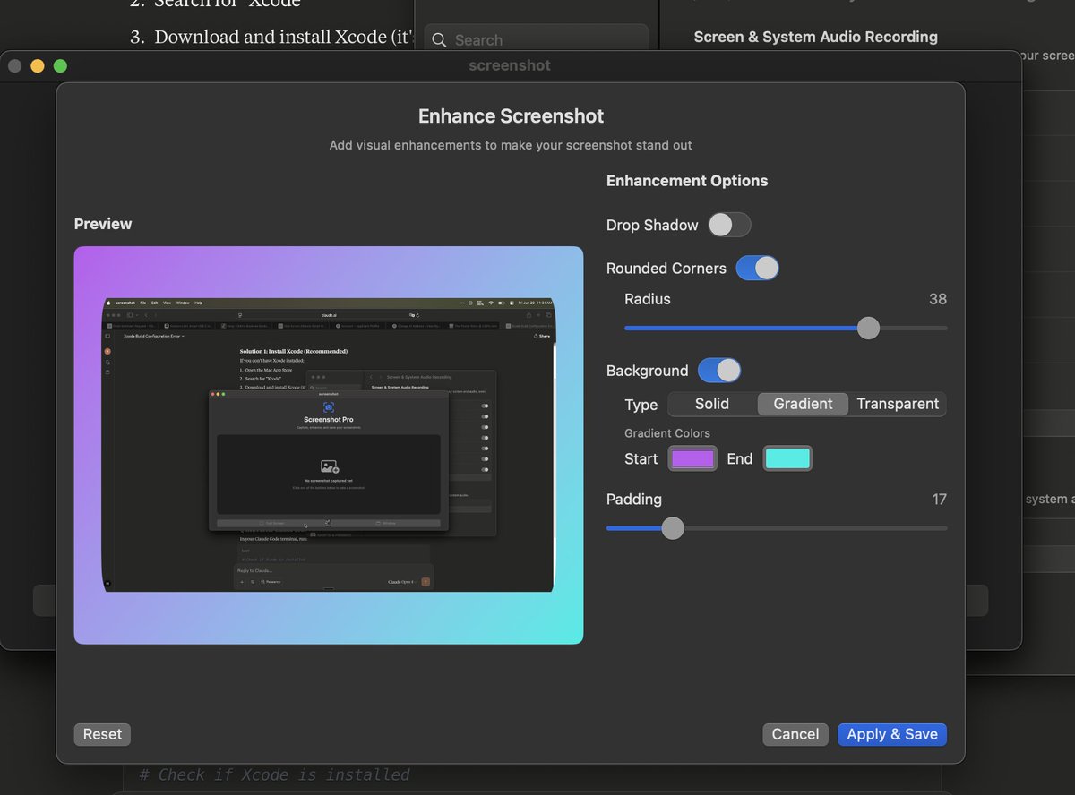Open the purple Start gradient color swatch

coord(692,458)
